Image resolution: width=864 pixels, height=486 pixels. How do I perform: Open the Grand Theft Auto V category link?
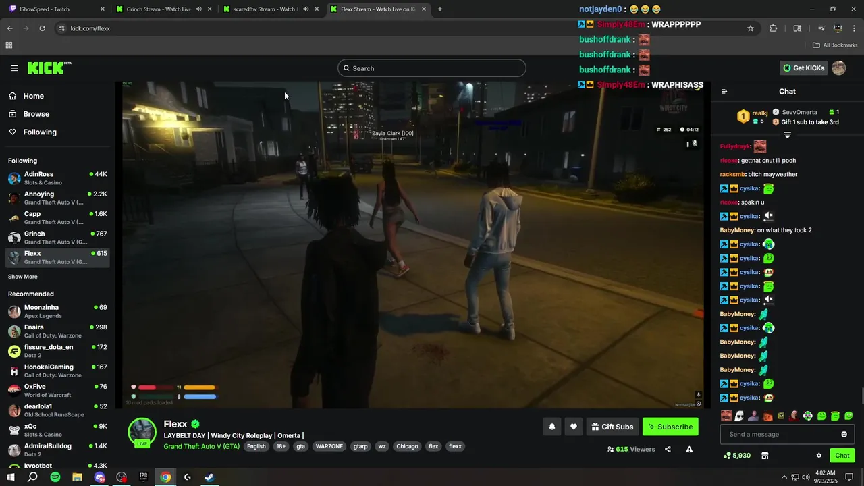point(201,446)
